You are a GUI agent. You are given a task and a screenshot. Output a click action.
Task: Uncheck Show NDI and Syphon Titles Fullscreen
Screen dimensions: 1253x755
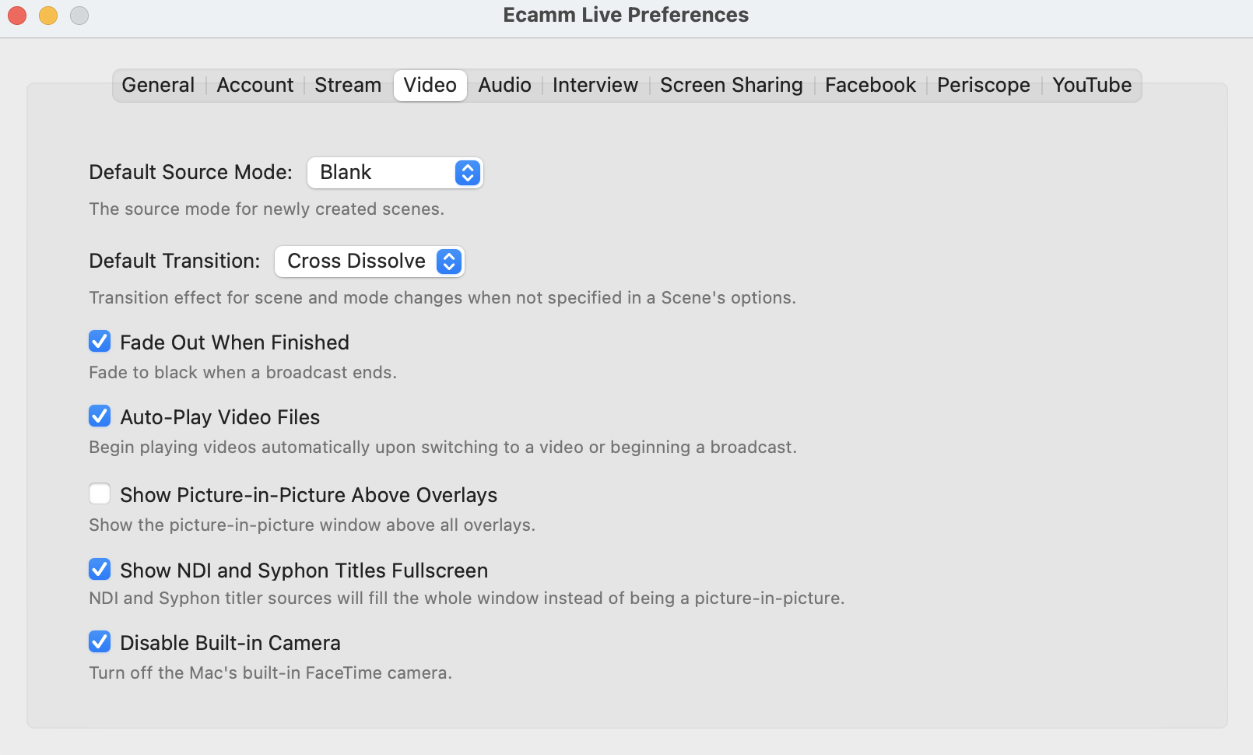tap(100, 570)
